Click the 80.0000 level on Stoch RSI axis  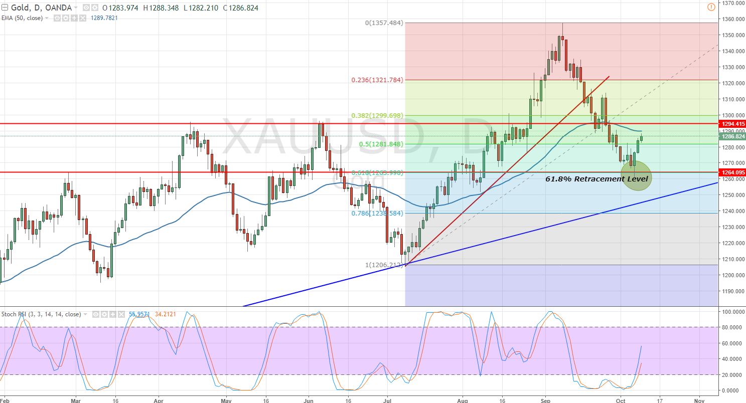pos(733,327)
